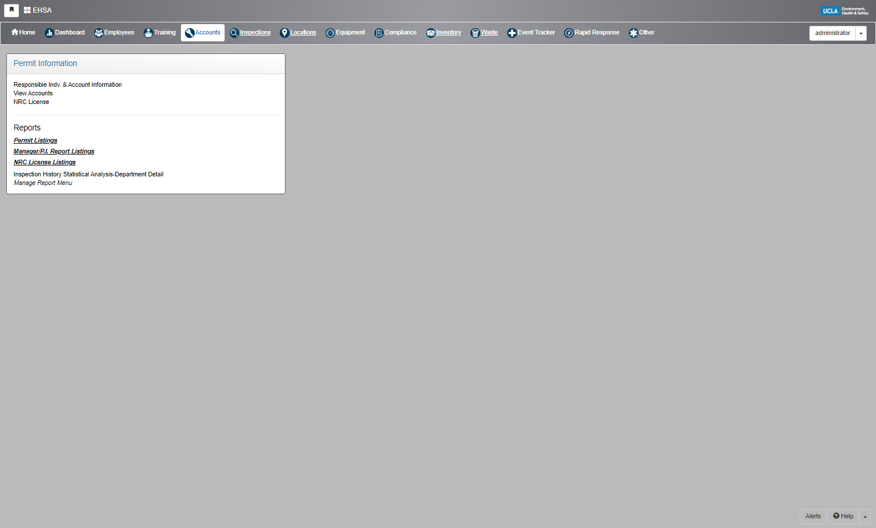The width and height of the screenshot is (876, 528).
Task: Click the Reports section heading
Action: pyautogui.click(x=27, y=128)
